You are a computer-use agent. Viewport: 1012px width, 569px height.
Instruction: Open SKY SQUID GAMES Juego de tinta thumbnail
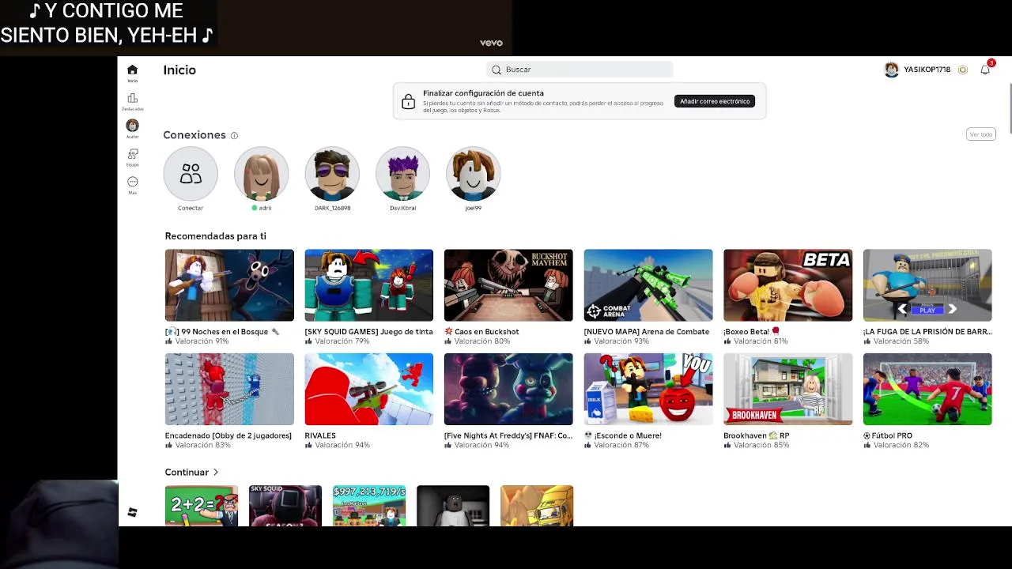[x=368, y=285]
